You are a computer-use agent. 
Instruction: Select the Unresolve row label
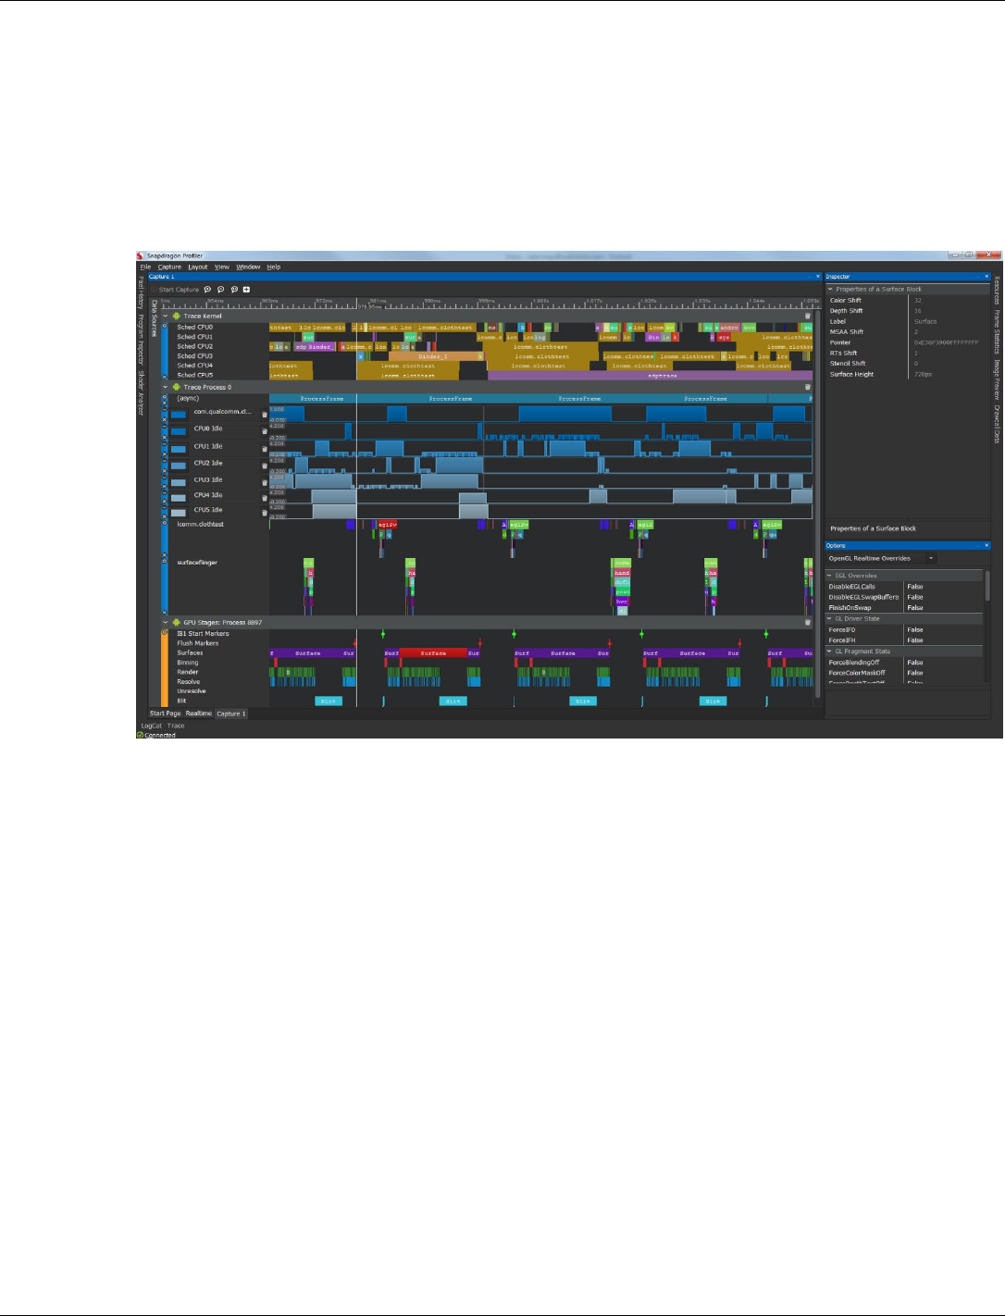[192, 691]
